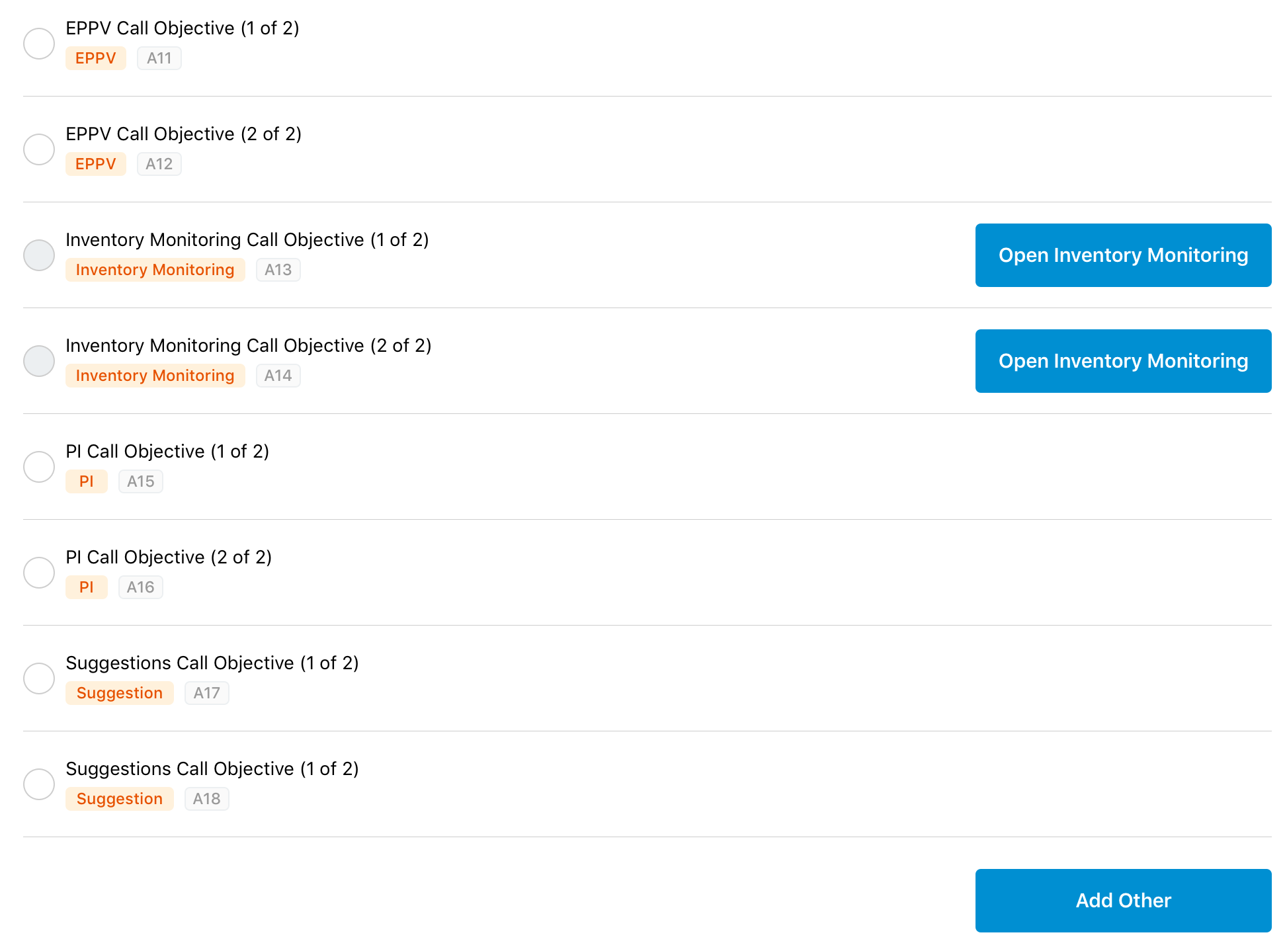Viewport: 1287px width, 945px height.
Task: Click the Suggestion tag beside A17
Action: point(120,693)
